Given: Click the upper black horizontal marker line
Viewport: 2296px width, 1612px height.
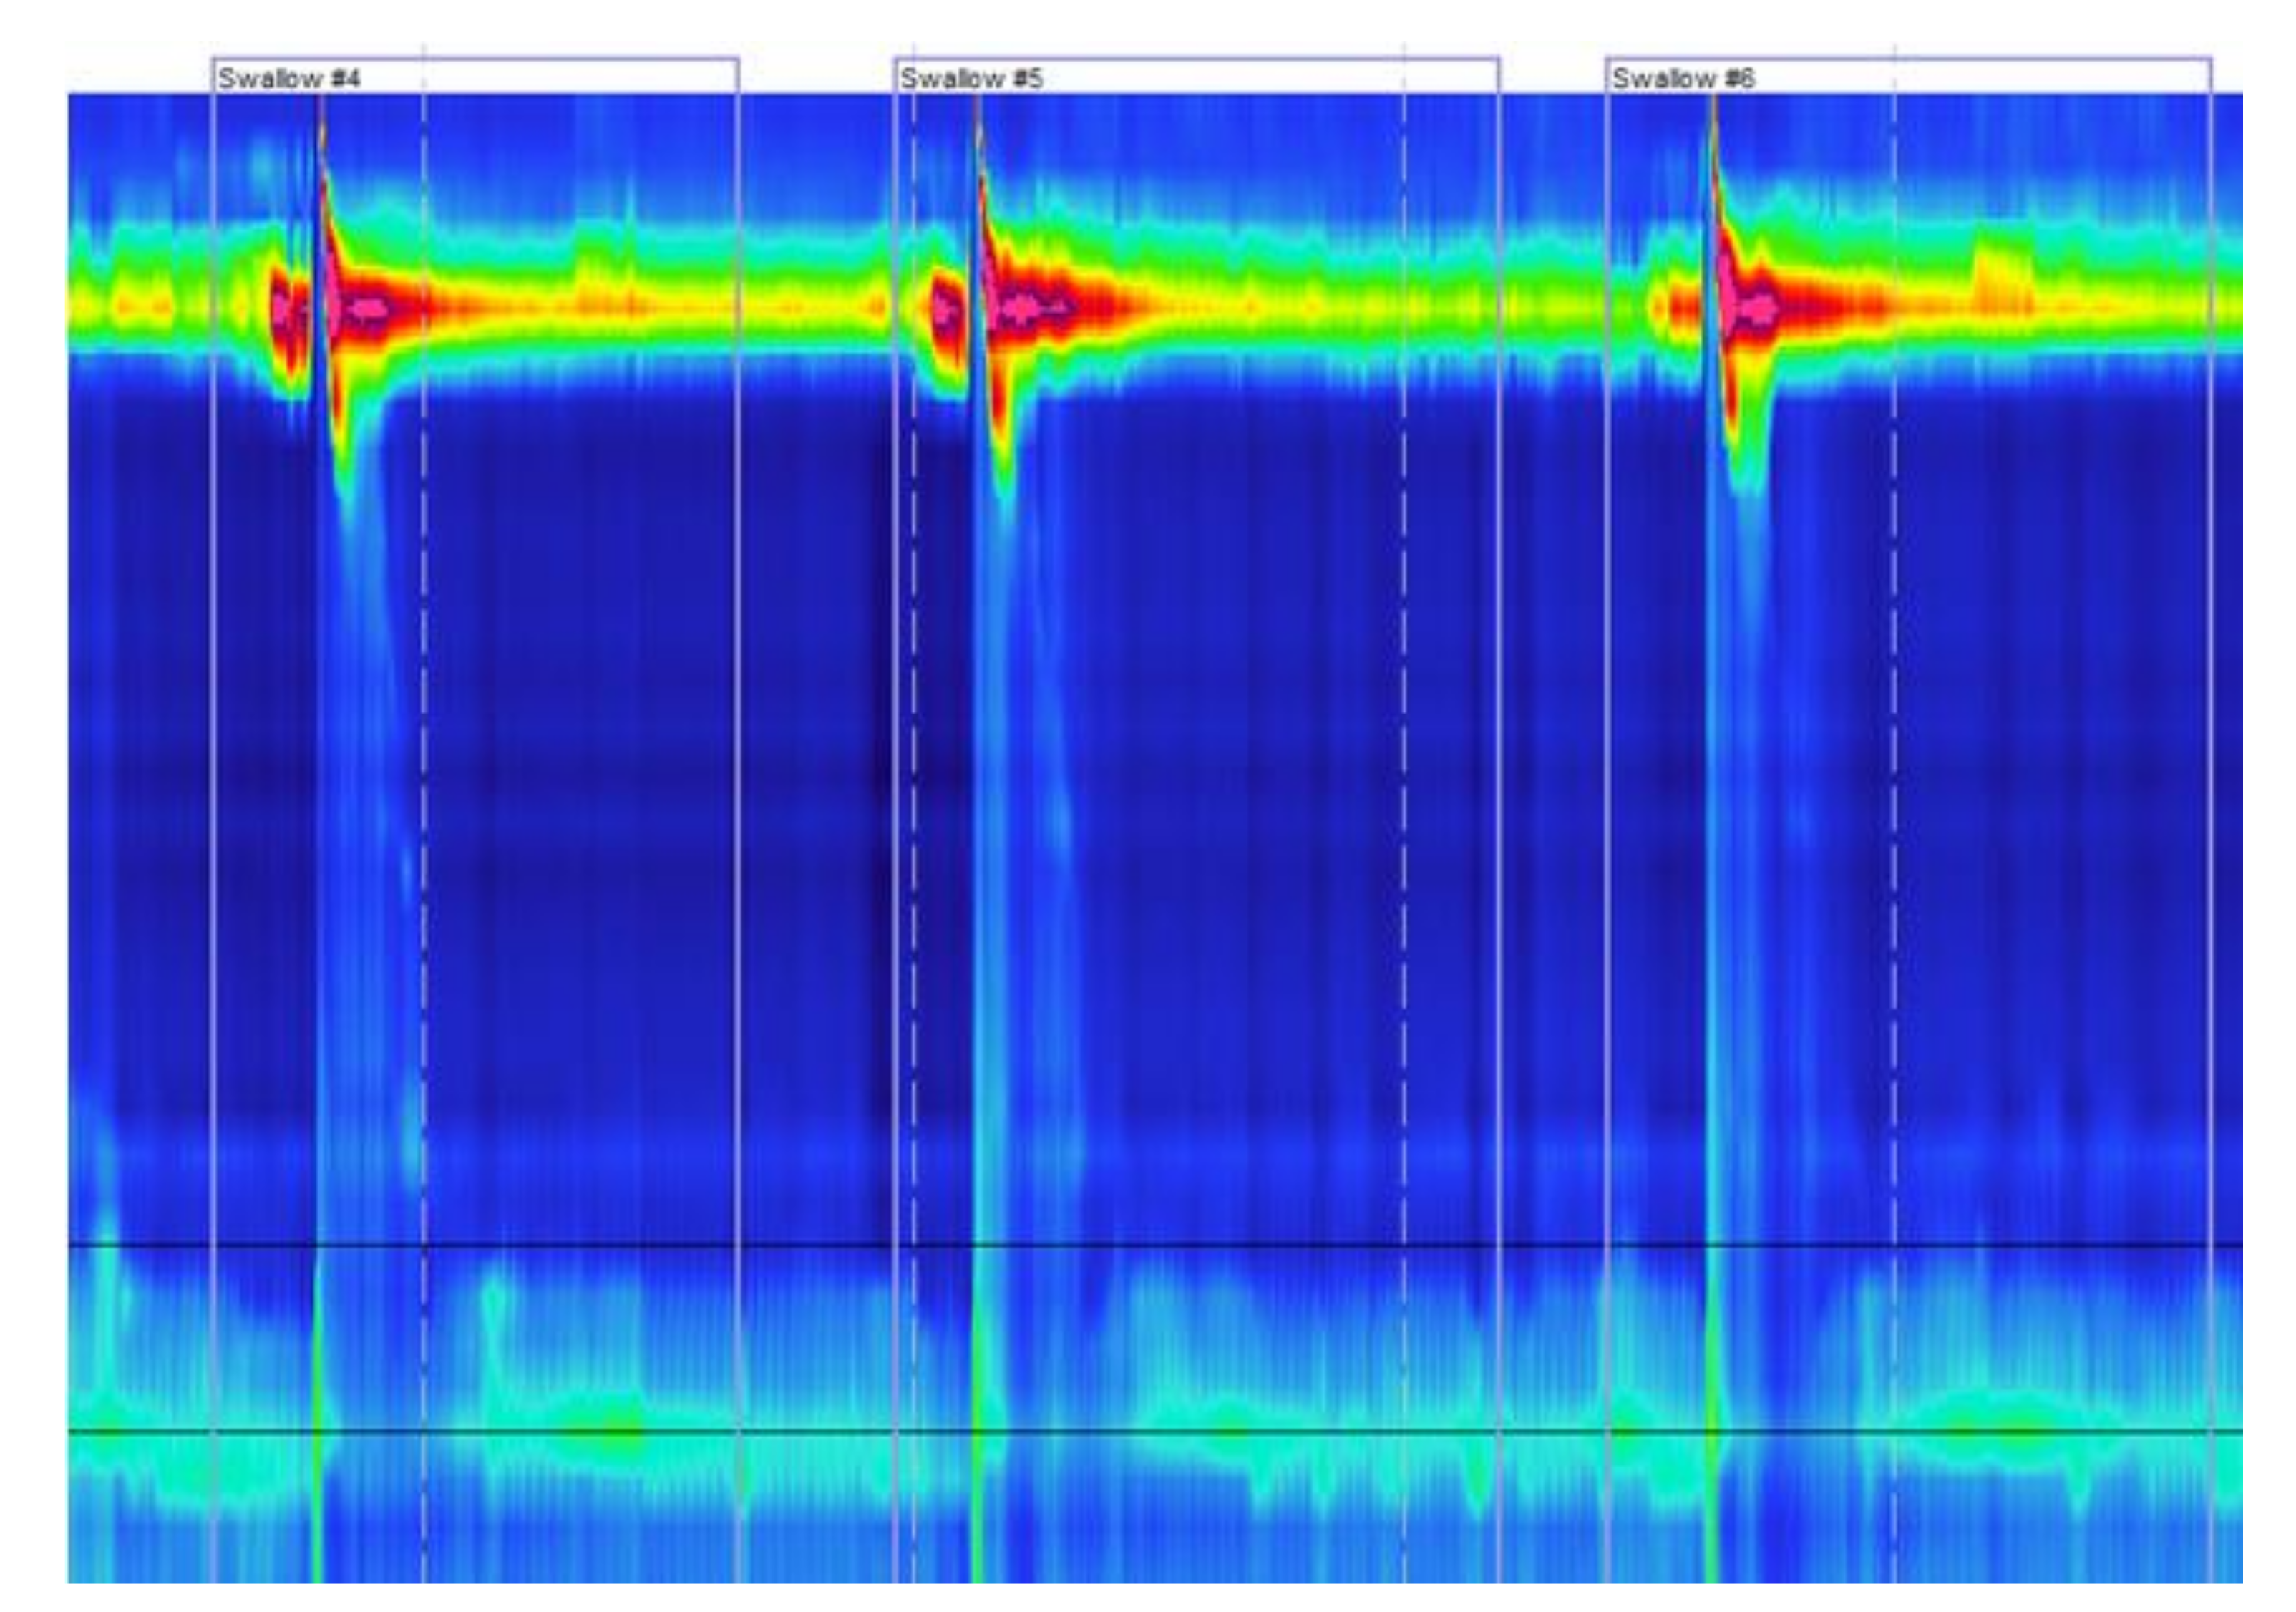Looking at the screenshot, I should [1150, 1246].
